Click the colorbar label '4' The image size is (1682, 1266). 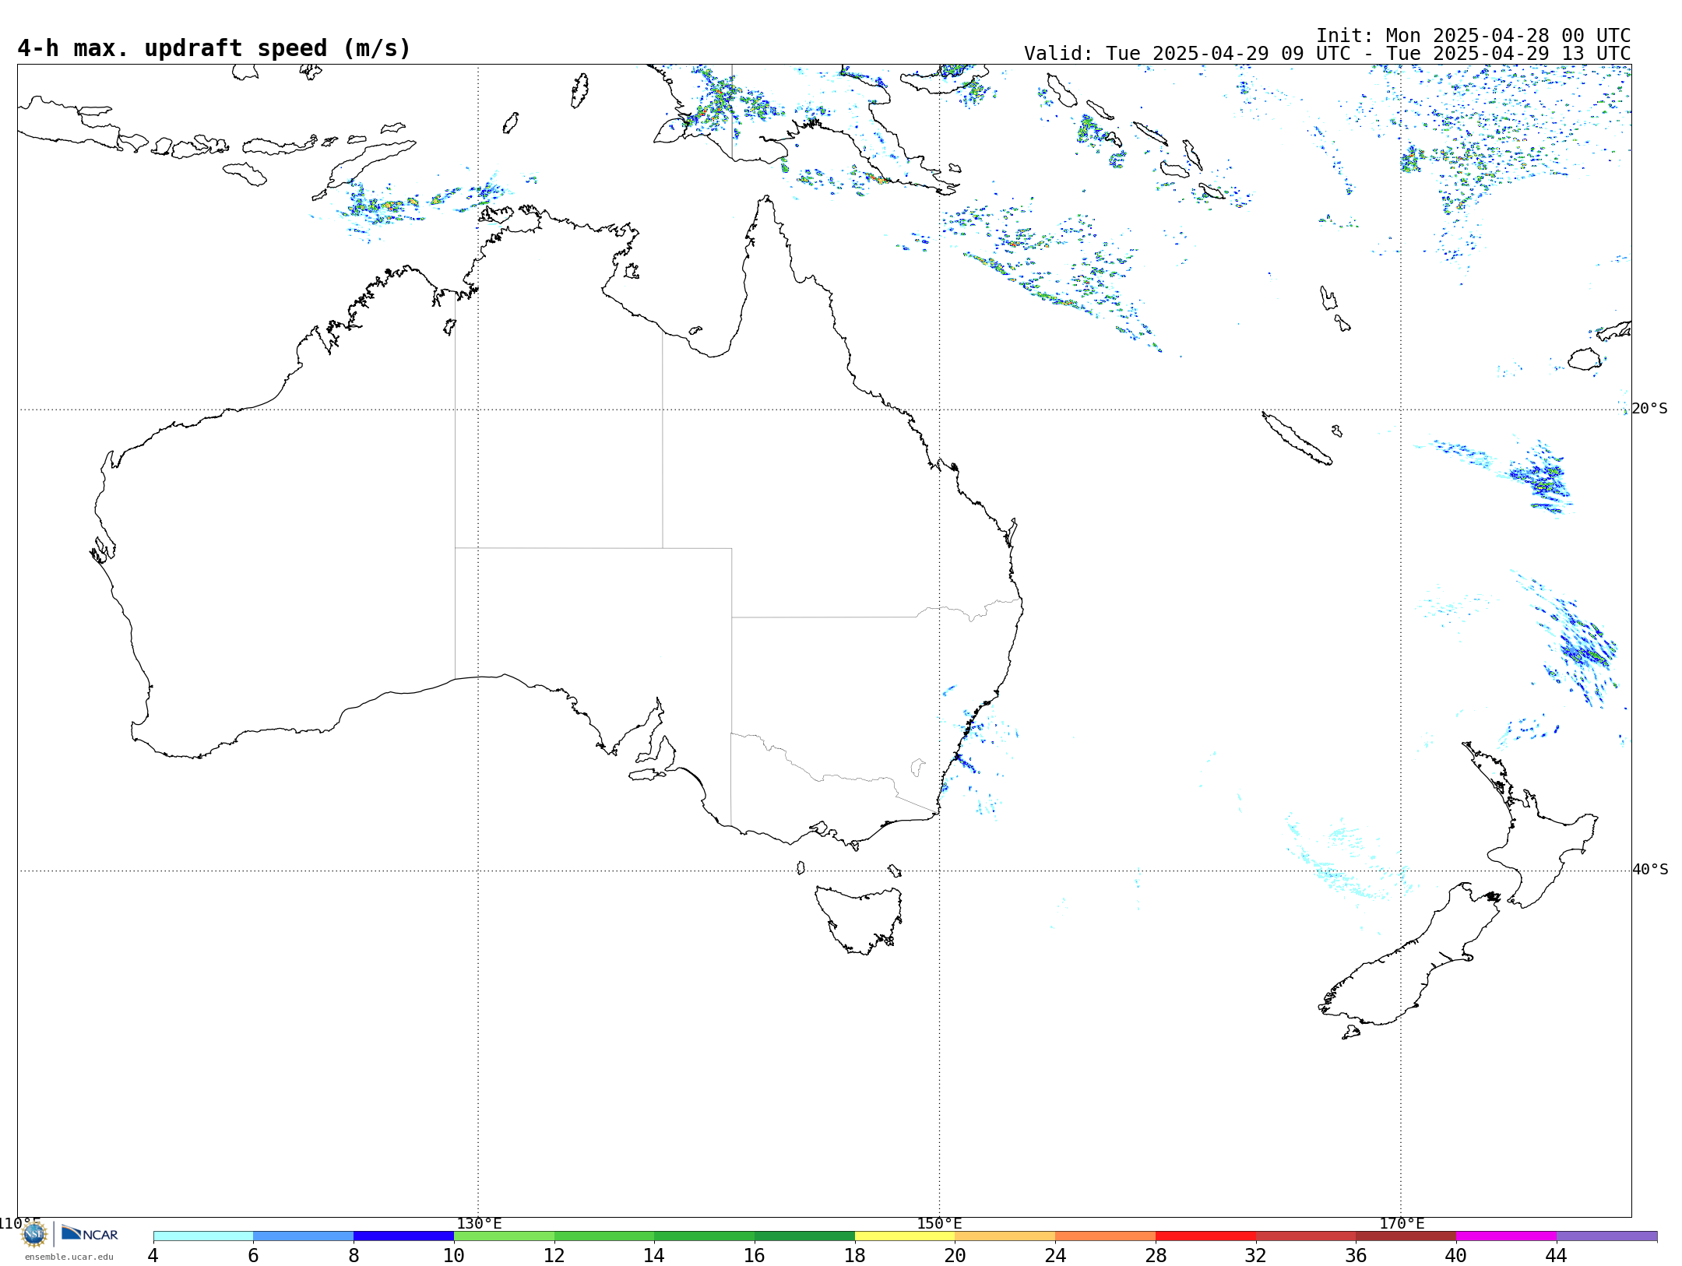point(153,1255)
